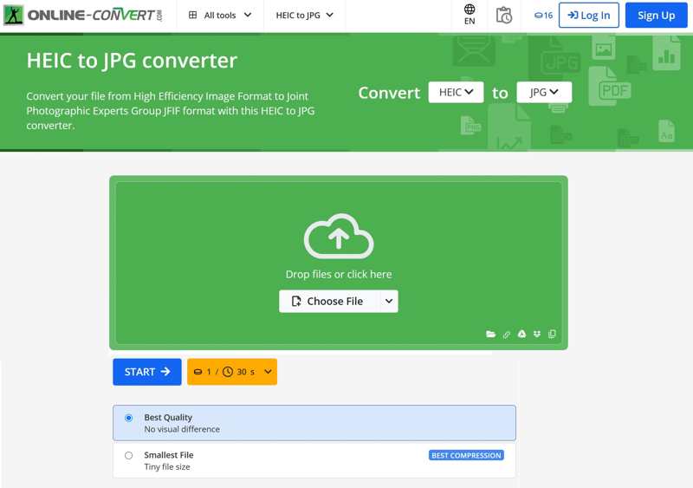693x488 pixels.
Task: Paste from clipboard icon in upload box
Action: [552, 334]
